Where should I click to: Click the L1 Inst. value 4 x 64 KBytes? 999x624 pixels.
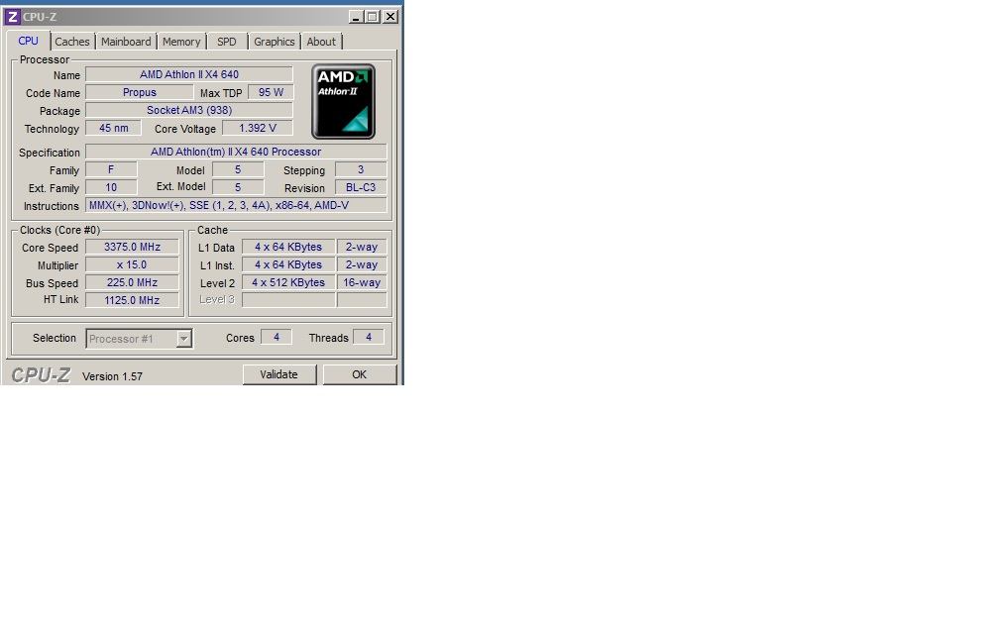(288, 264)
